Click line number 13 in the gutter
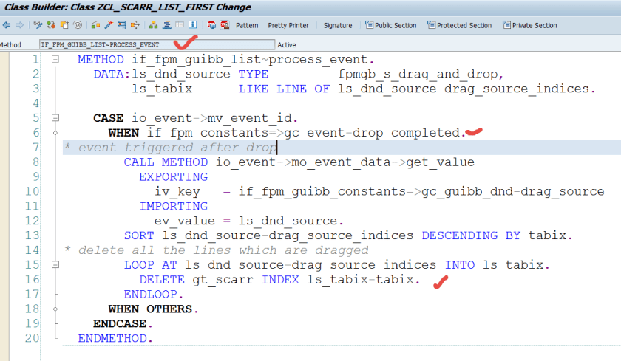 pyautogui.click(x=33, y=235)
